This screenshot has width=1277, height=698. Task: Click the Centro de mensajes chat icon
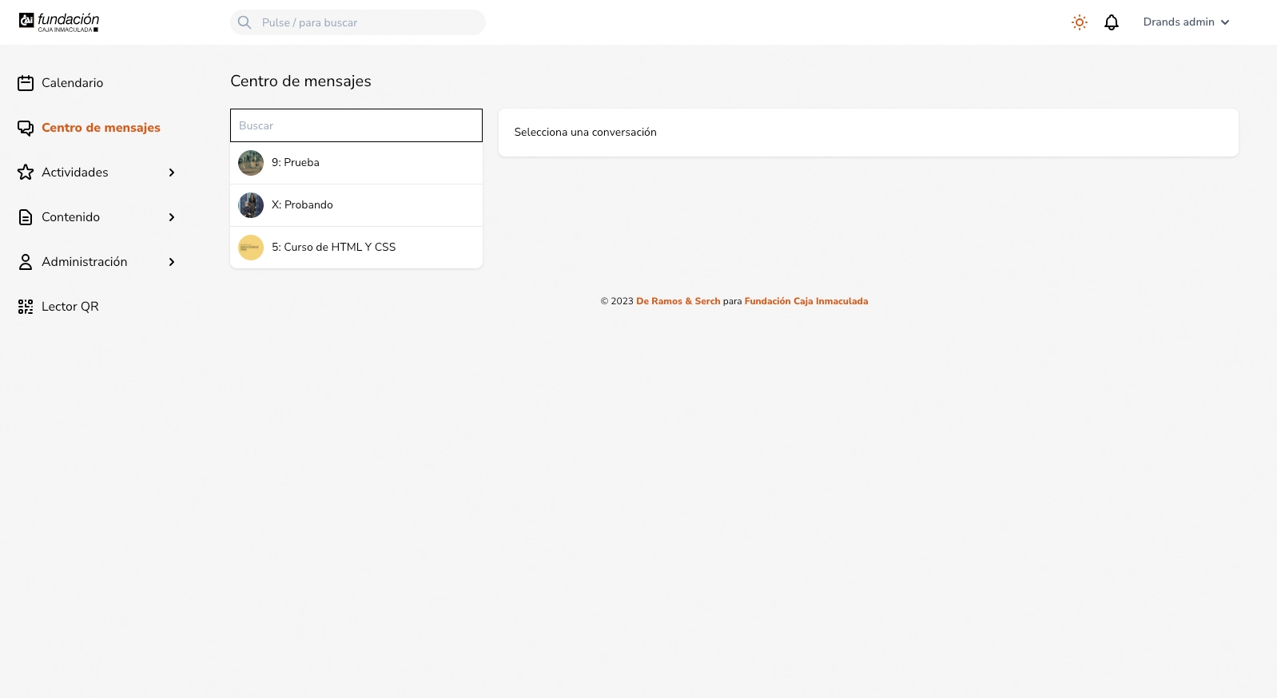[x=26, y=128]
